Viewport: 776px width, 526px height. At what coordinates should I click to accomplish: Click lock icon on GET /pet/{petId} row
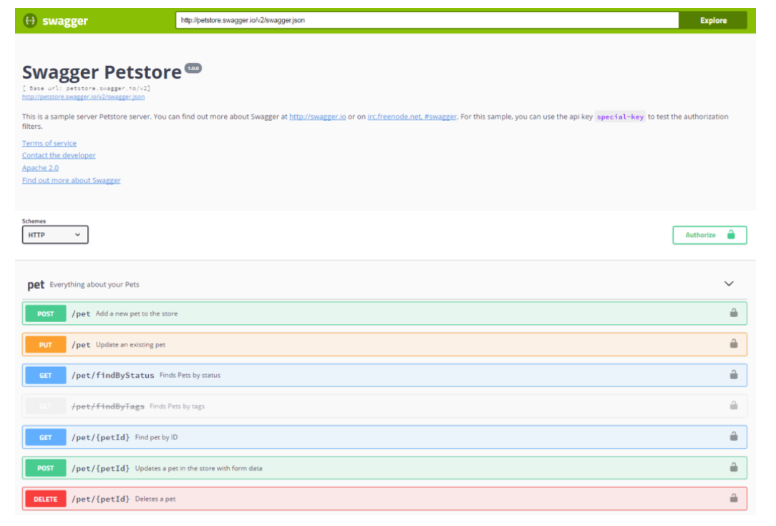(734, 436)
